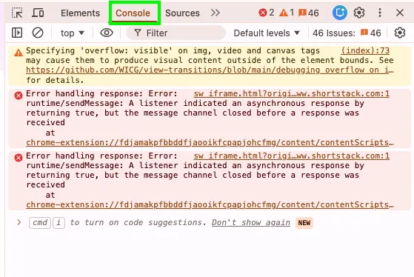The height and width of the screenshot is (277, 414).
Task: Follow the github.com/WICG view-transitions link
Action: point(210,70)
